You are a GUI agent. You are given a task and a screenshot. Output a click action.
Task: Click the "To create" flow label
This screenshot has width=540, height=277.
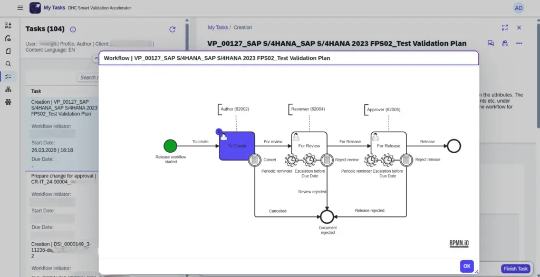(200, 142)
